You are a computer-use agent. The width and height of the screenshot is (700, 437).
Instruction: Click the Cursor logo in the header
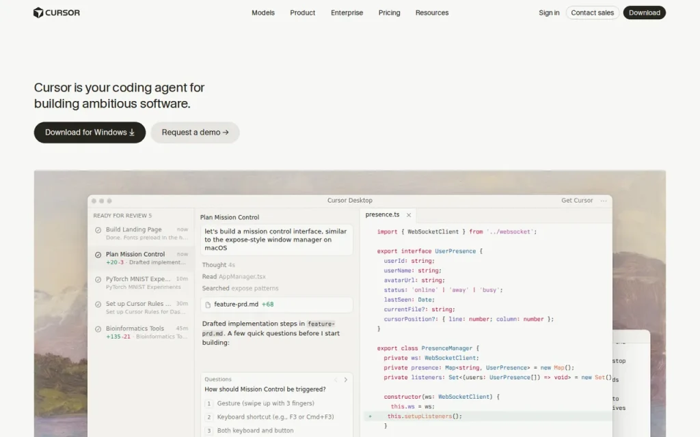tap(57, 12)
